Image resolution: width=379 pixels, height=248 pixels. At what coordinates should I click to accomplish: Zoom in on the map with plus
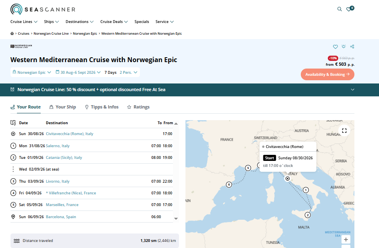(x=346, y=239)
